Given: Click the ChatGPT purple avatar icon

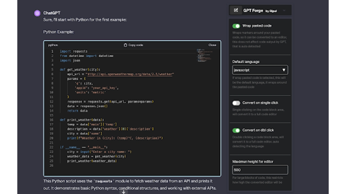Looking at the screenshot, I should [37, 13].
